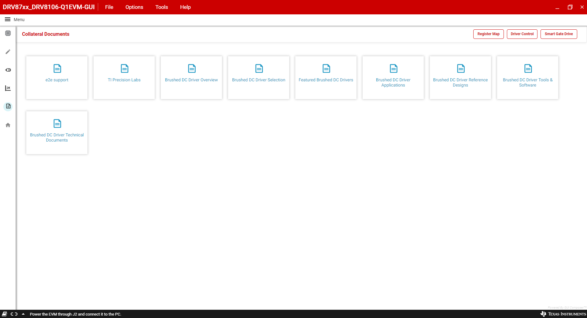Click the book log icon in status bar
This screenshot has width=587, height=318.
(x=5, y=314)
